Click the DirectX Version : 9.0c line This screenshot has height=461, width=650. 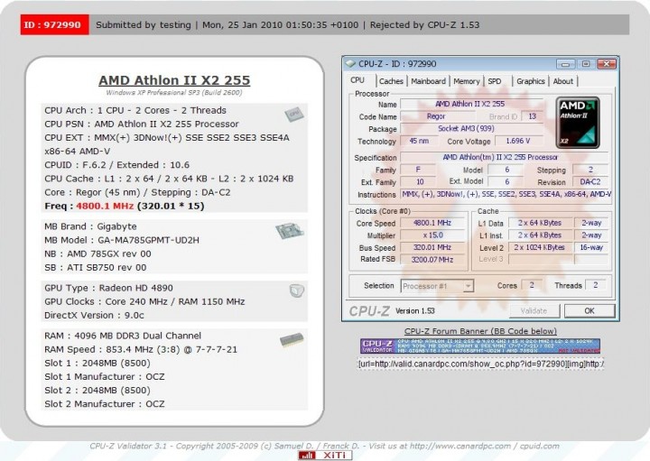pyautogui.click(x=94, y=315)
